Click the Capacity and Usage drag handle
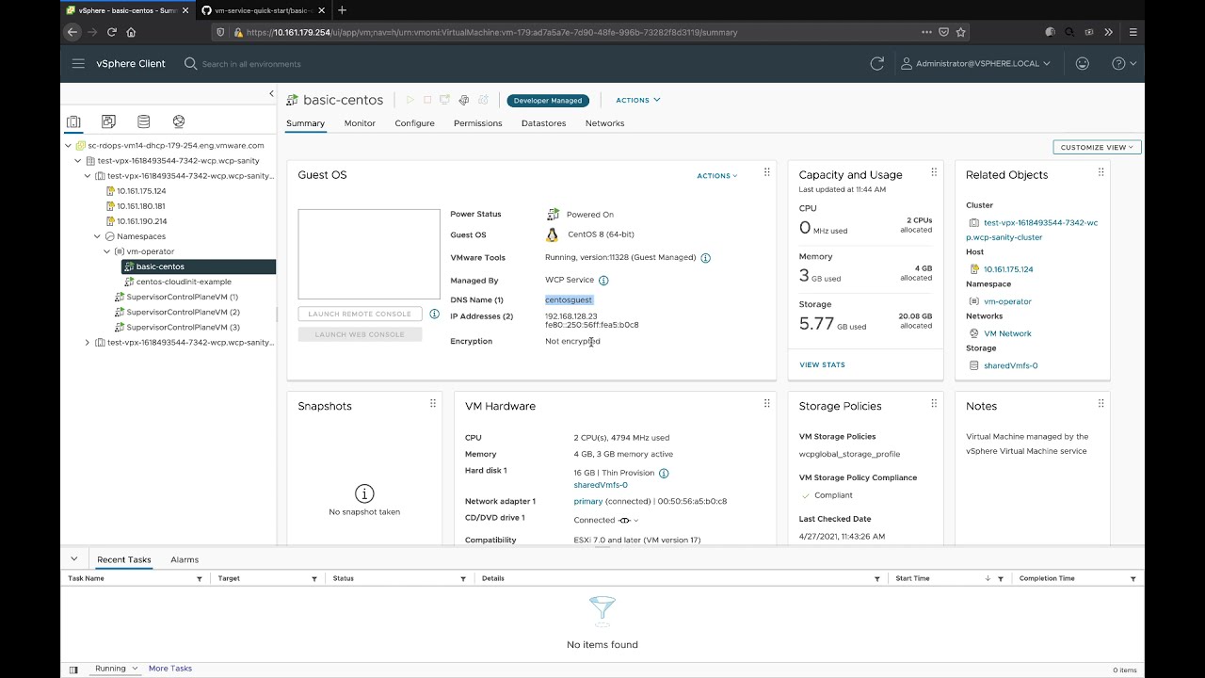Viewport: 1205px width, 678px height. [934, 172]
